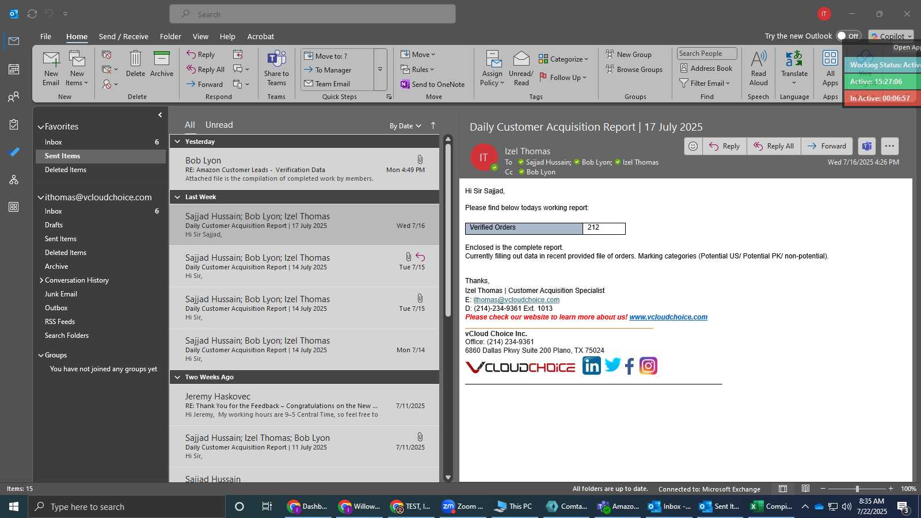The height and width of the screenshot is (518, 921).
Task: Open Address Book
Action: point(706,68)
